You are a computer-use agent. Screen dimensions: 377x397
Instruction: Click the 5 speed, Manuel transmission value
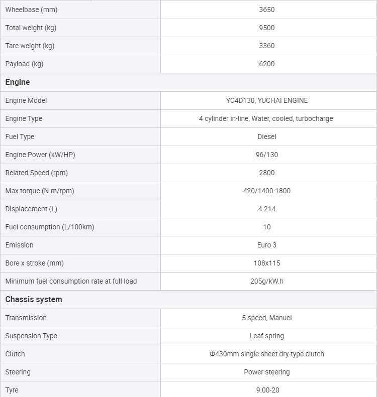pos(267,318)
